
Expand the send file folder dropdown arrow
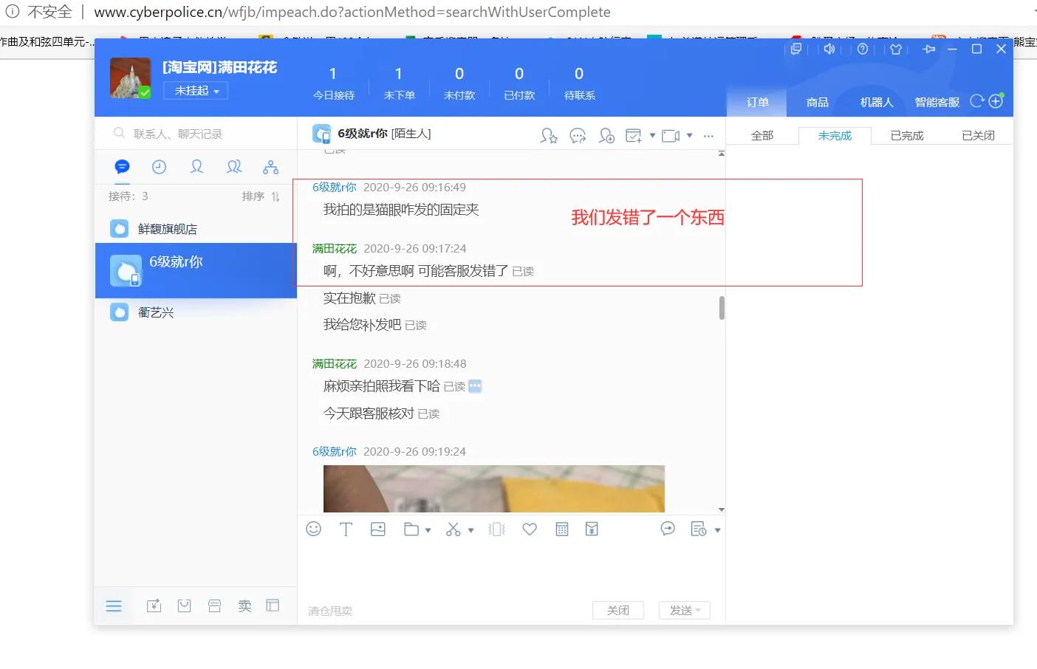tap(427, 529)
